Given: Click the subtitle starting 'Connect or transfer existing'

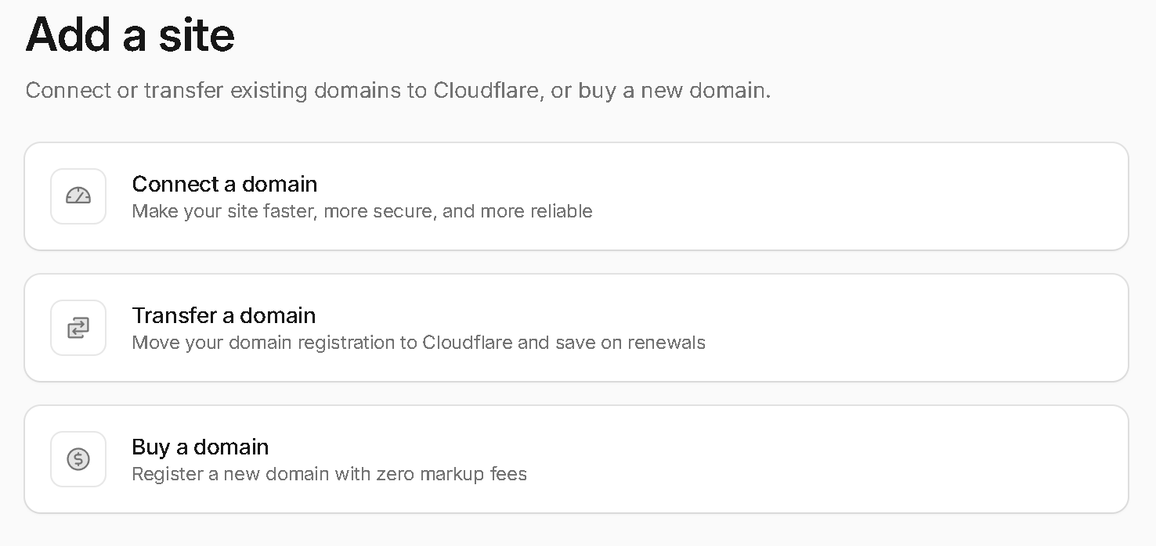Looking at the screenshot, I should (398, 91).
